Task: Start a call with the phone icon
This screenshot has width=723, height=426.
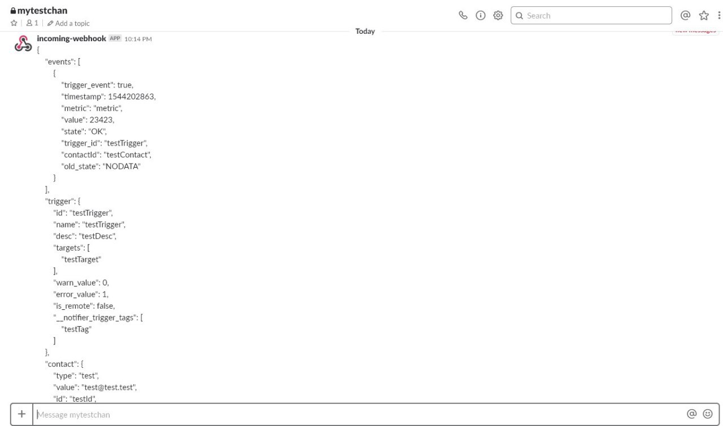Action: coord(463,15)
